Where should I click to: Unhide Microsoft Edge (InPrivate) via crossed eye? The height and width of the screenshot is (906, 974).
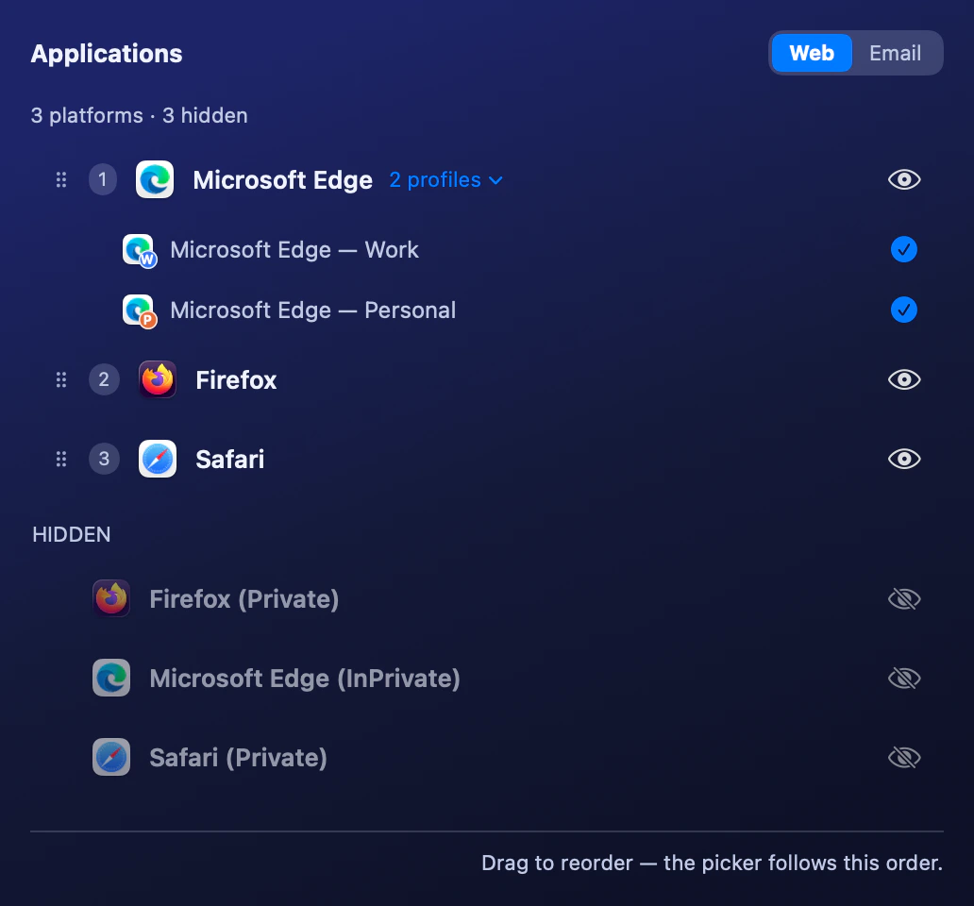point(904,679)
